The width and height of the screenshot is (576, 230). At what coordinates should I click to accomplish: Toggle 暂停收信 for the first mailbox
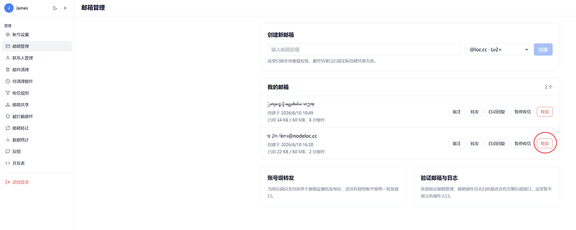(523, 112)
